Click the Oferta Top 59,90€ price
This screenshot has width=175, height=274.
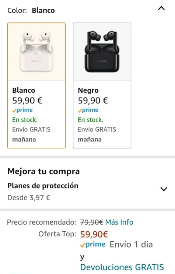click(94, 234)
